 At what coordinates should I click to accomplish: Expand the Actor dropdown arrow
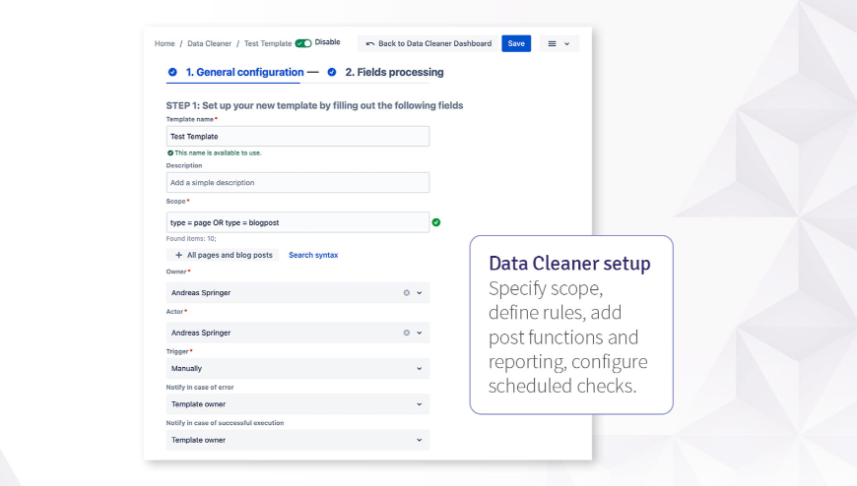click(x=420, y=334)
